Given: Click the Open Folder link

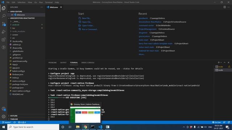Looking at the screenshot, I should (88, 26).
